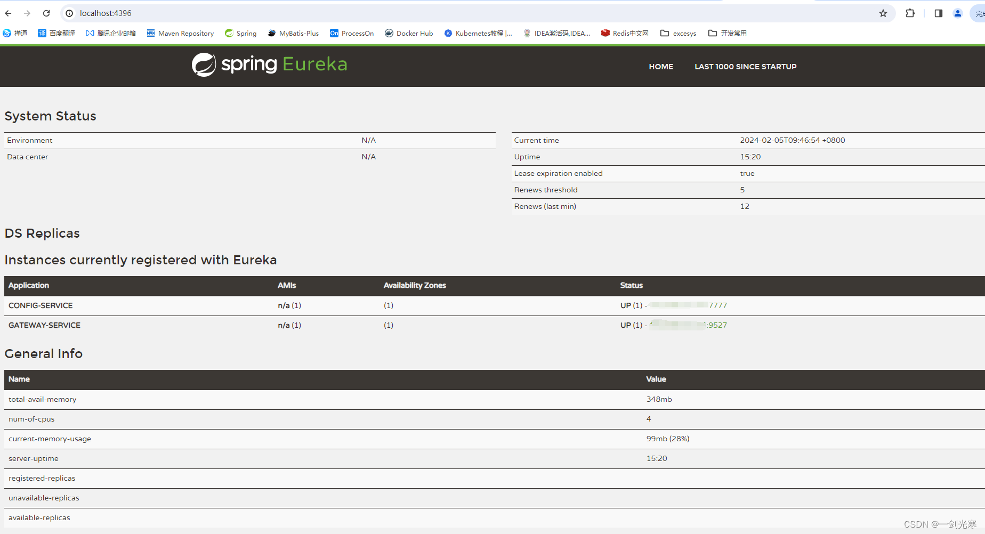Click the System Status heading
This screenshot has height=534, width=985.
coord(50,116)
